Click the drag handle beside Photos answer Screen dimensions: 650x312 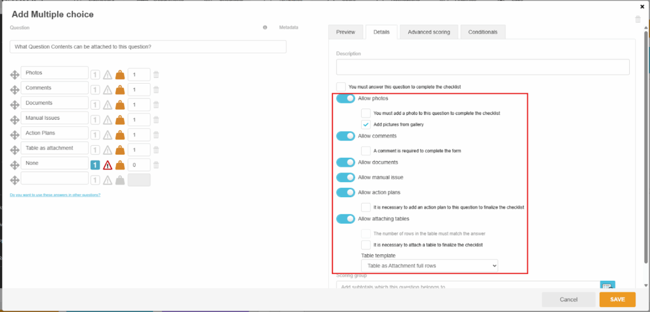point(15,75)
